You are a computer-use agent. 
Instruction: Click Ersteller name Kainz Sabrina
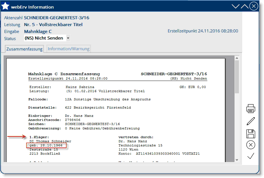(x=80, y=87)
